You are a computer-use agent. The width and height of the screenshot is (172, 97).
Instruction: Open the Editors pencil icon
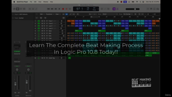pos(36,9)
